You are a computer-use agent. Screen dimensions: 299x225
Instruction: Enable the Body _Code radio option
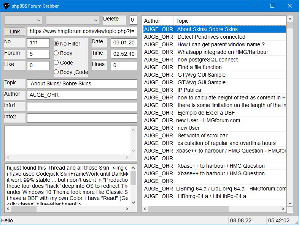[71, 72]
